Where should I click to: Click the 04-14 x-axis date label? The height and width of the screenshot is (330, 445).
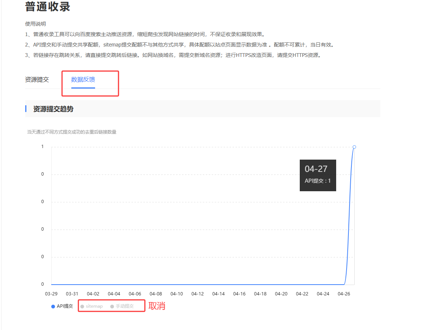pos(218,294)
